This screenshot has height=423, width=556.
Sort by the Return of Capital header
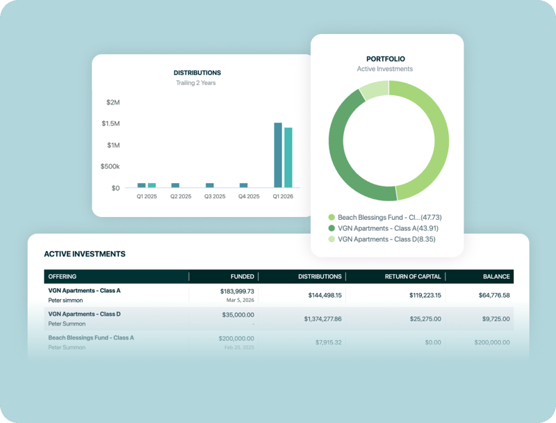(413, 276)
